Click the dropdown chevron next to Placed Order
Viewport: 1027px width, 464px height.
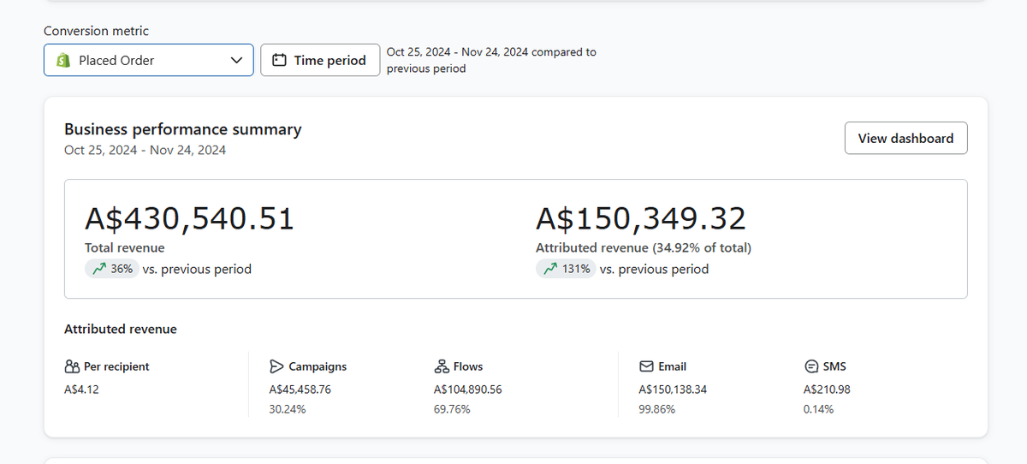237,61
